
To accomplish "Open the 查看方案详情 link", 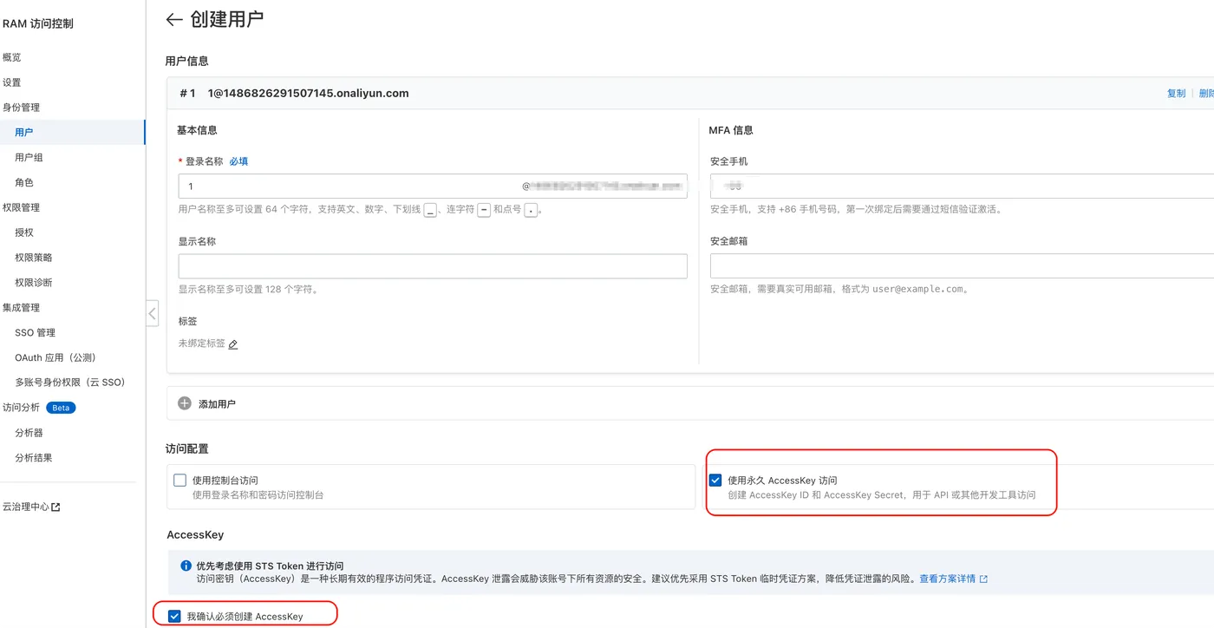I will click(947, 579).
